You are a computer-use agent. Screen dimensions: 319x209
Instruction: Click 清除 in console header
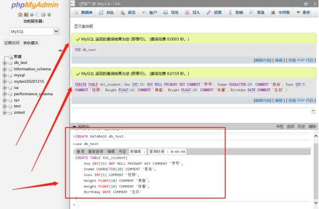(x=312, y=126)
